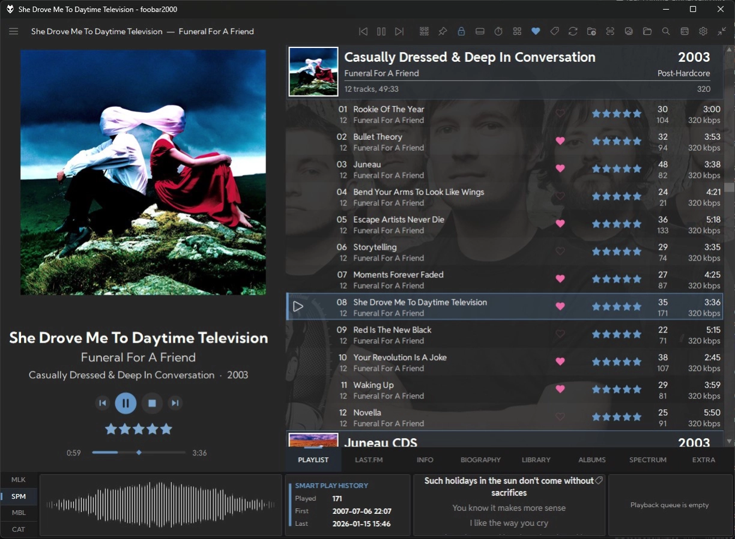The image size is (735, 539).
Task: Click the star rating on the Novella row
Action: 617,417
